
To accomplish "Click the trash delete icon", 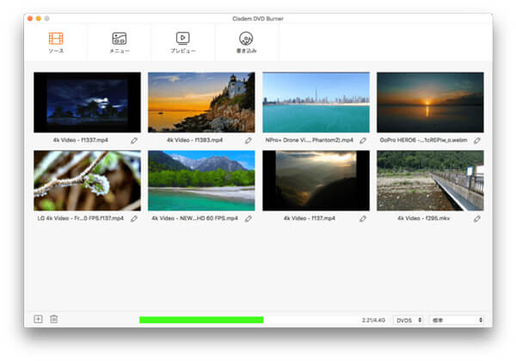I will [x=53, y=319].
